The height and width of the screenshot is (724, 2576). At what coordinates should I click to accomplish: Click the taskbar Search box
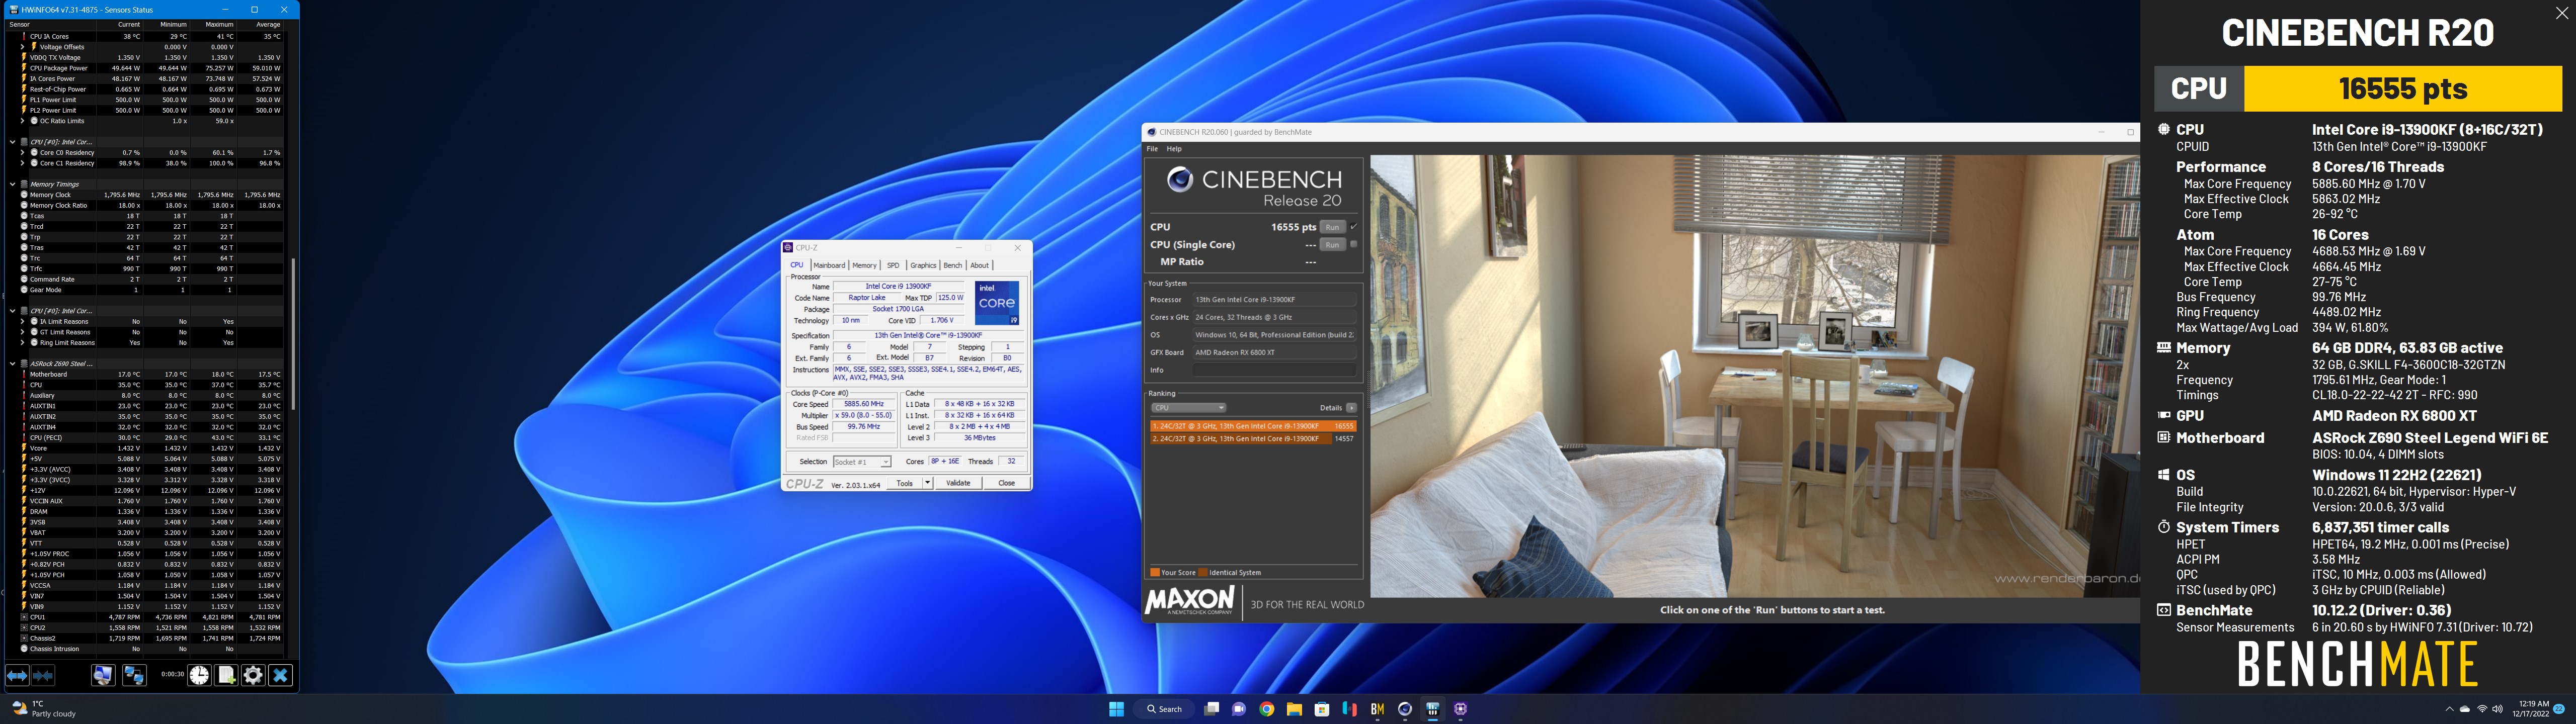[1165, 709]
